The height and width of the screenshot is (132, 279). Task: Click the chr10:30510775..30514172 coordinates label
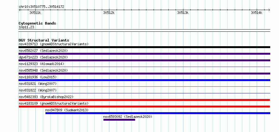41,7
